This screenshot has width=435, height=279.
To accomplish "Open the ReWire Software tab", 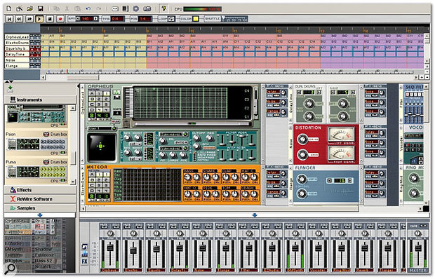I will coord(40,199).
